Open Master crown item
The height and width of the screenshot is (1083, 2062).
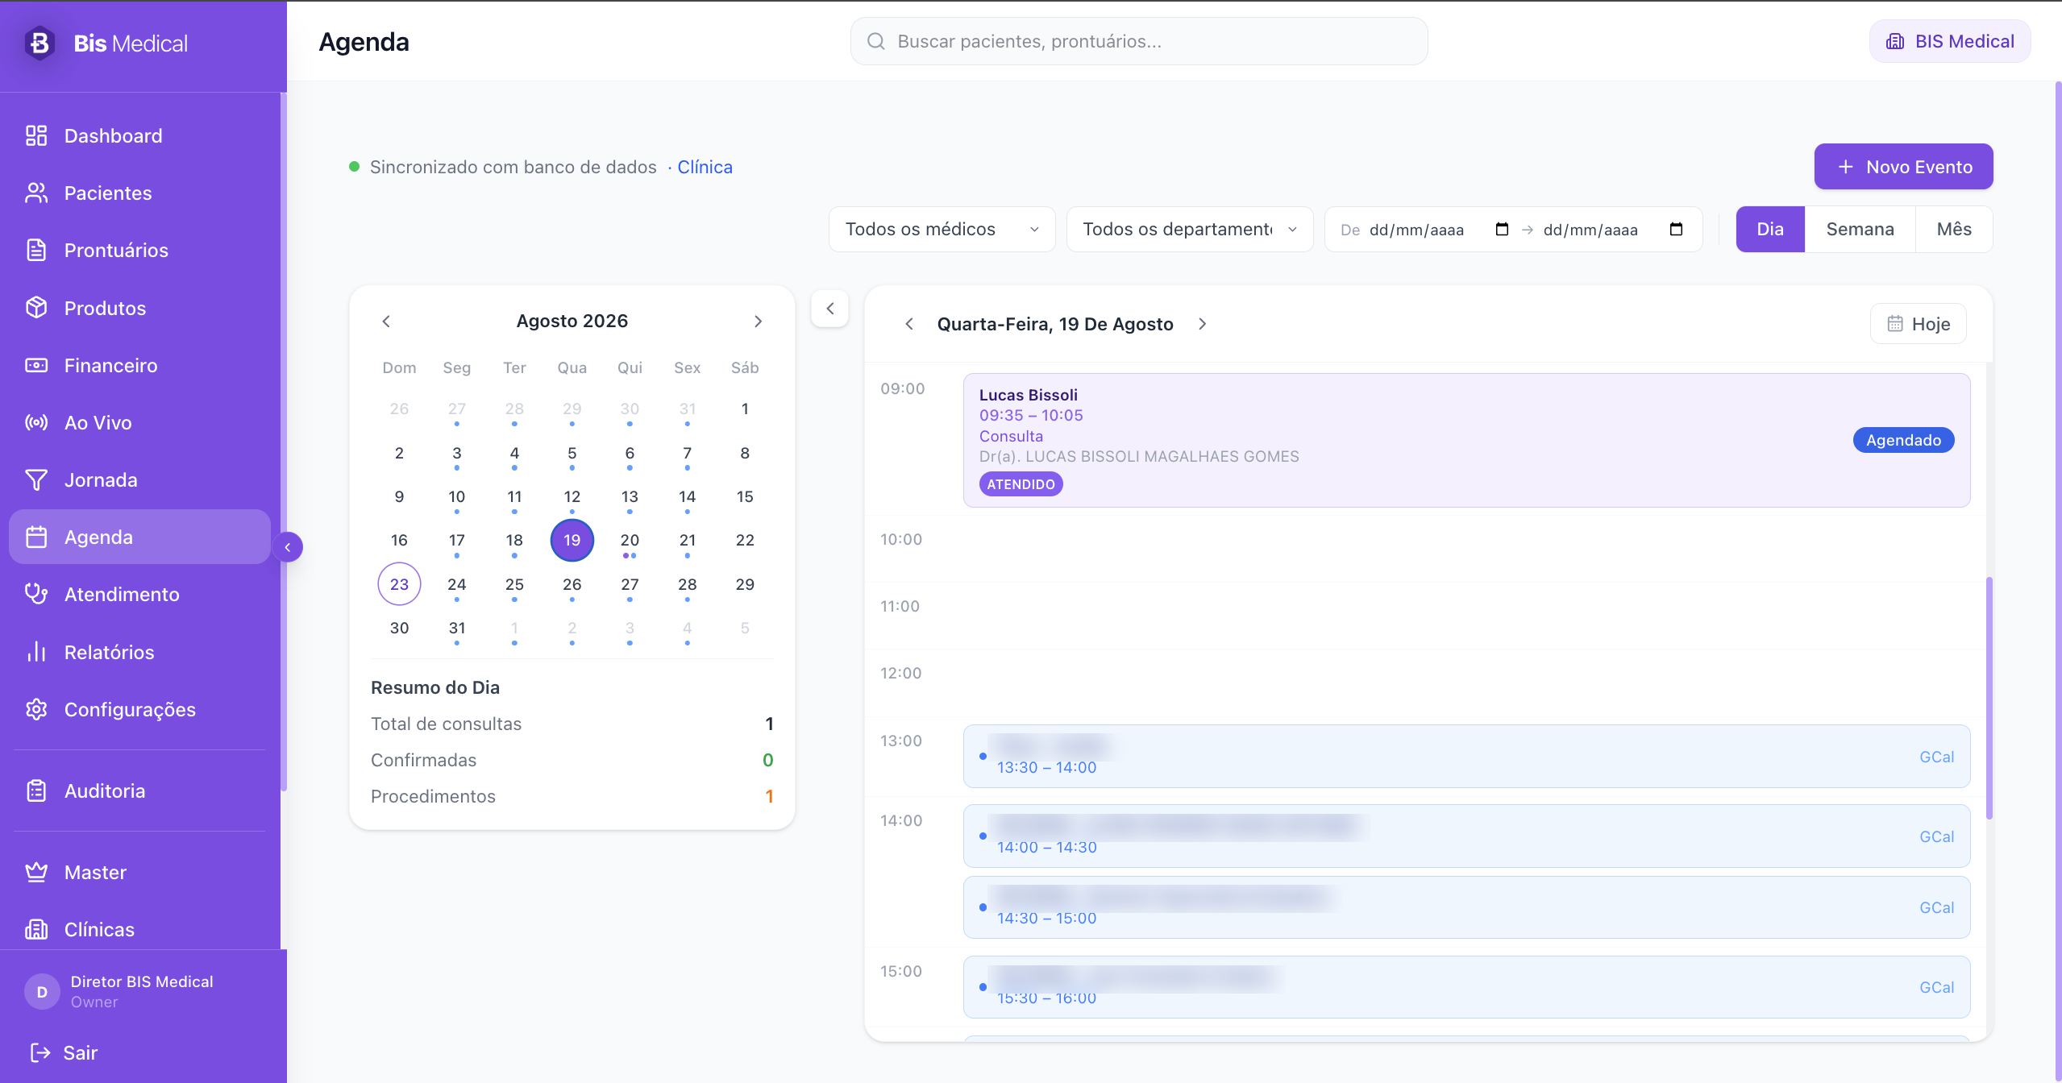(139, 872)
